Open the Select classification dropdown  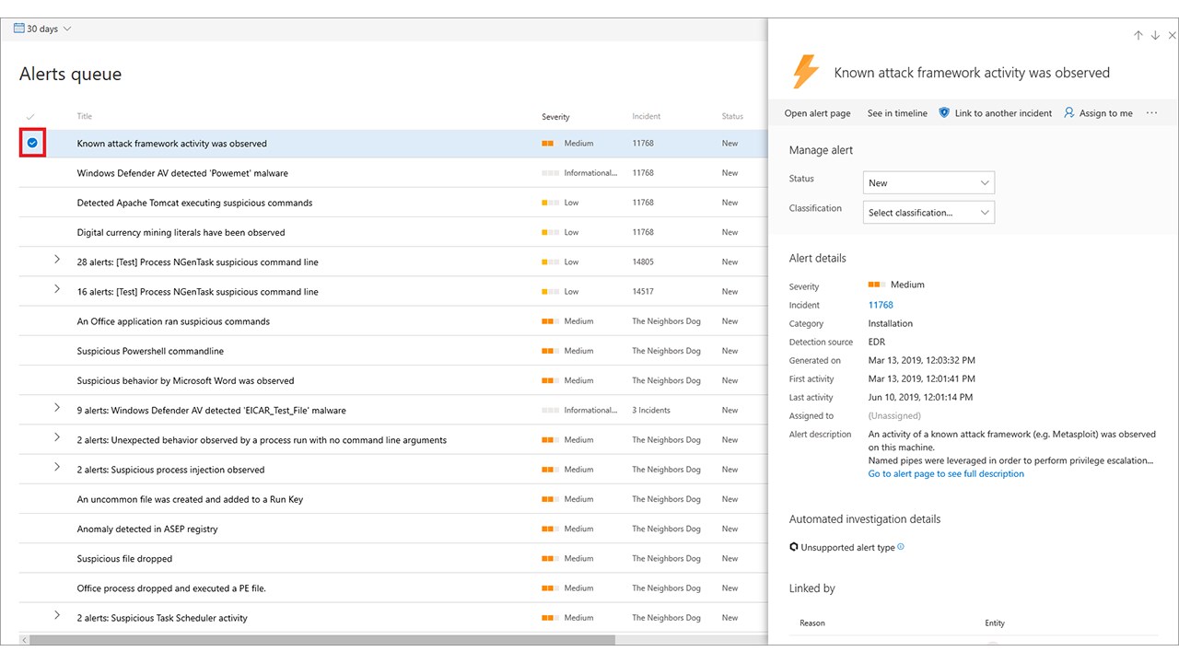(928, 212)
